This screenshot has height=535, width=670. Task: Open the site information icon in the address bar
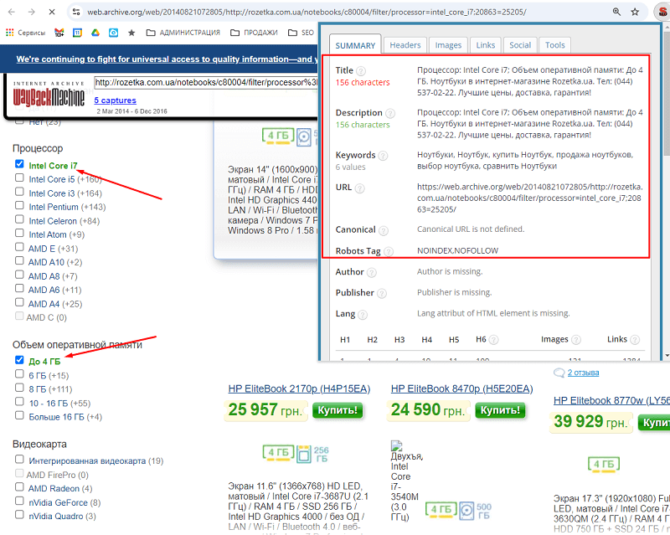[76, 12]
